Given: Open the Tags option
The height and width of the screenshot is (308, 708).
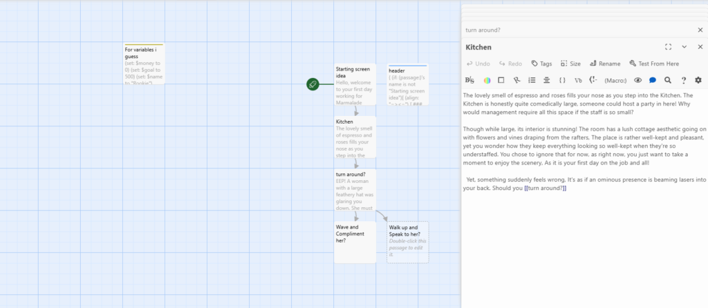Looking at the screenshot, I should 541,64.
